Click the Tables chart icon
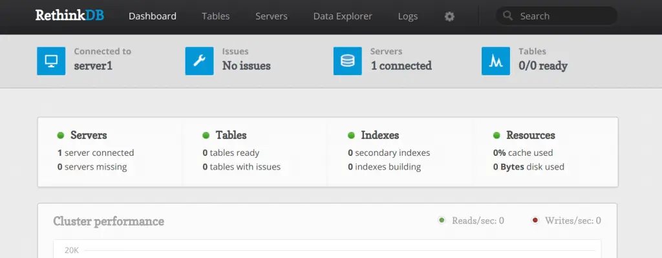 pos(496,61)
